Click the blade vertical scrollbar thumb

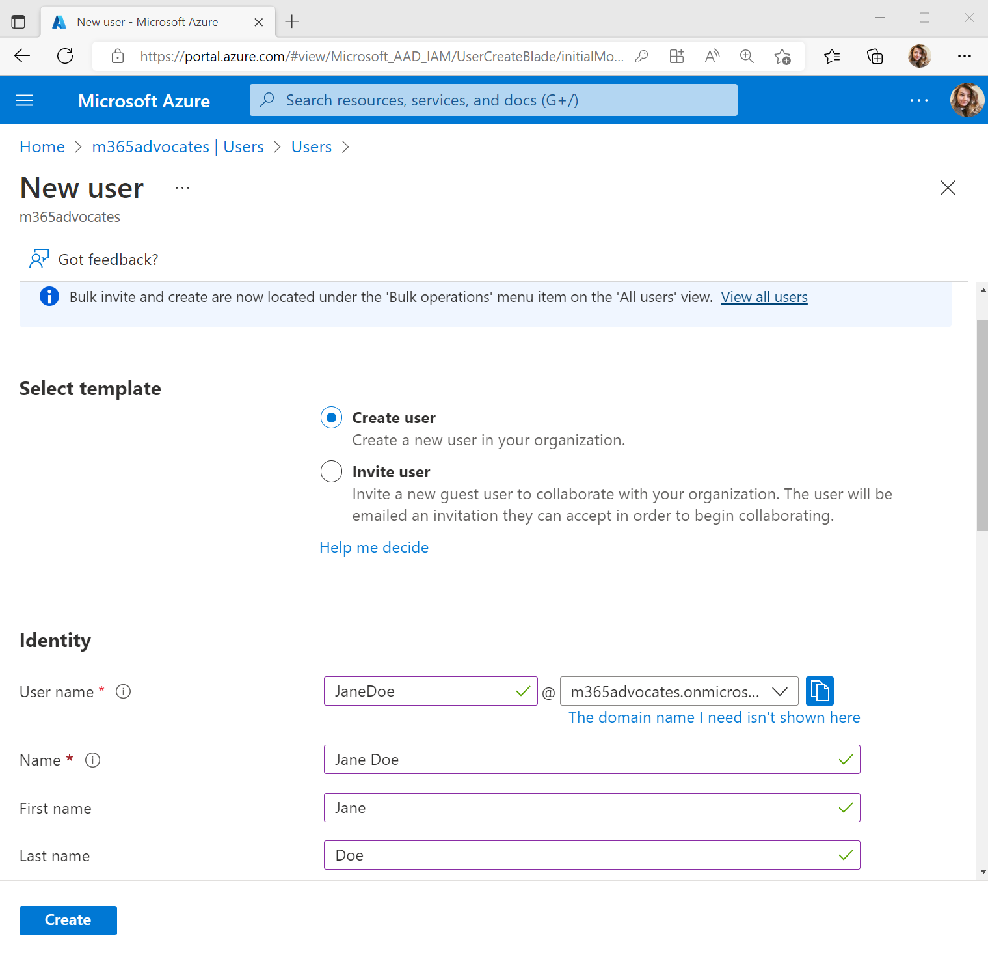click(982, 426)
